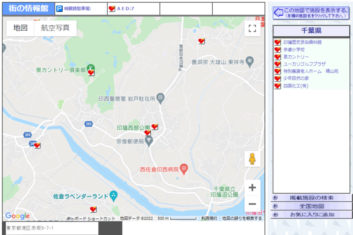Open the 利用規約 terms link
353x235 pixels.
[209, 218]
